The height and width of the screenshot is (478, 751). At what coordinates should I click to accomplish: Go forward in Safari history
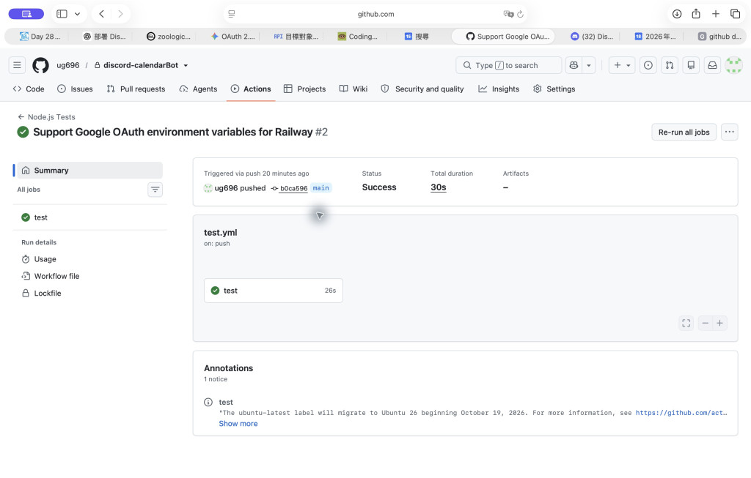(x=120, y=14)
